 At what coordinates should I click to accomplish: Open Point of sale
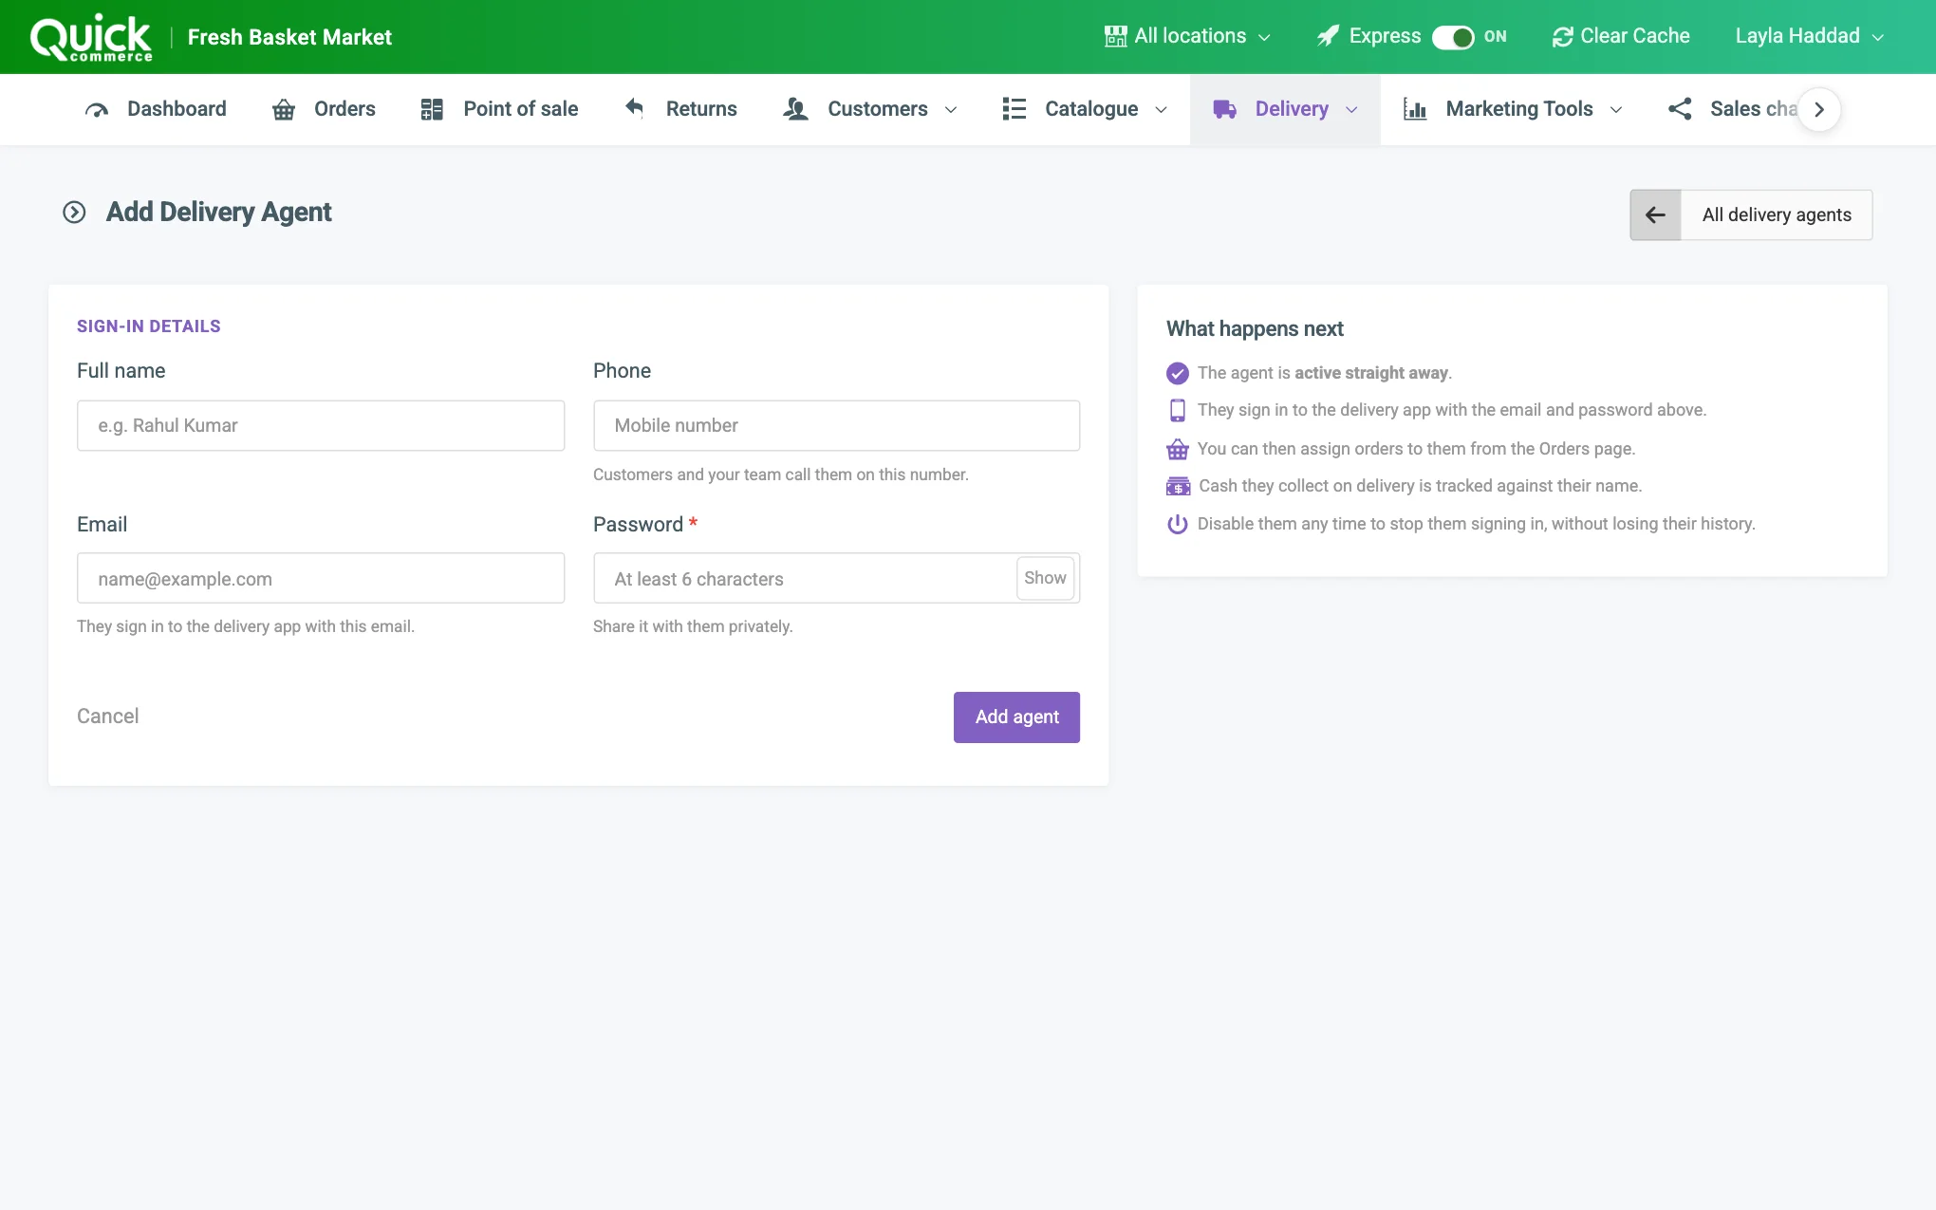click(x=499, y=109)
